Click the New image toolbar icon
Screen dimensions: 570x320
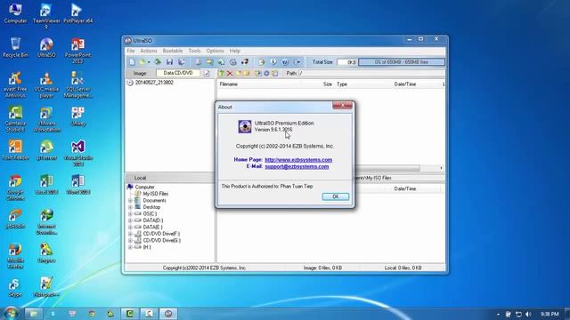[133, 62]
